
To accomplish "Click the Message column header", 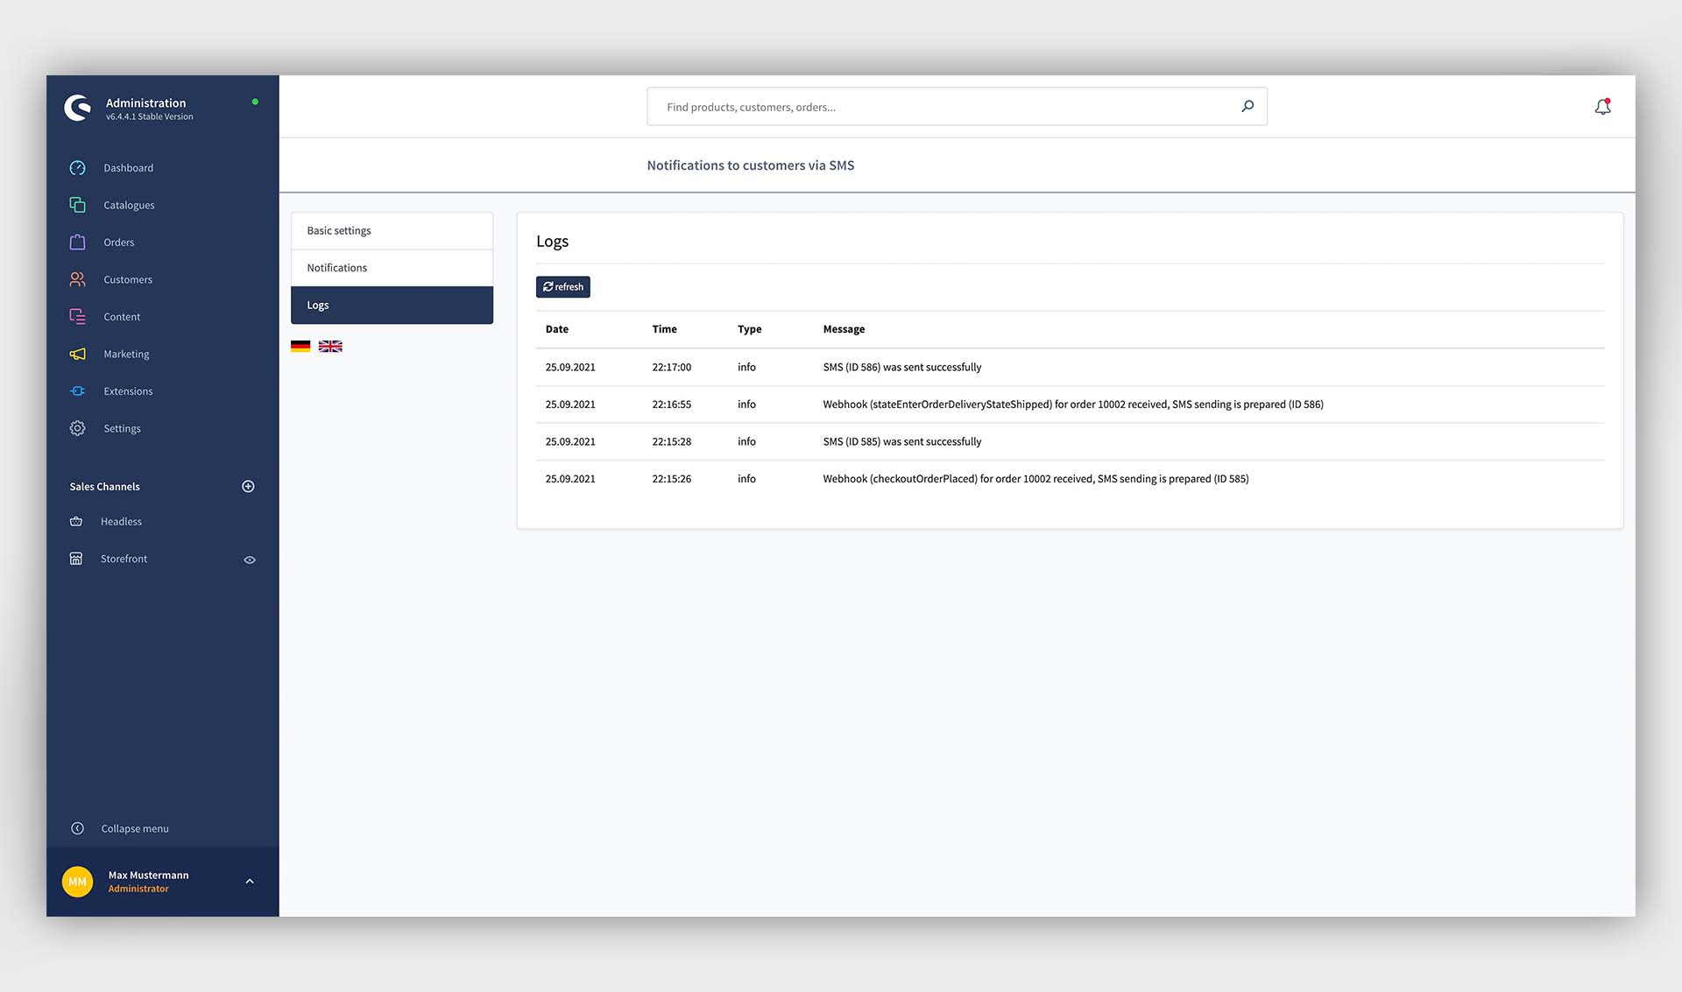I will [844, 329].
